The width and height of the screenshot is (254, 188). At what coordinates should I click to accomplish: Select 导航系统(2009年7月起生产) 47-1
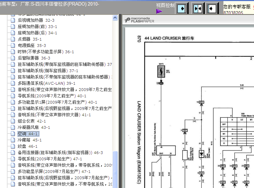tap(50, 159)
